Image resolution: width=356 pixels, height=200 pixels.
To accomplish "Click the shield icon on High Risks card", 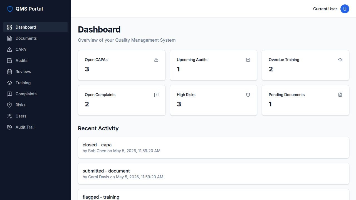I will point(248,95).
